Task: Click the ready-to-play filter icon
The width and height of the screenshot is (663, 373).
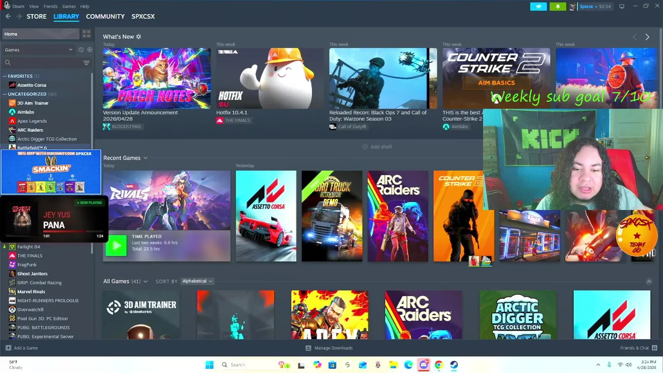Action: coord(90,50)
